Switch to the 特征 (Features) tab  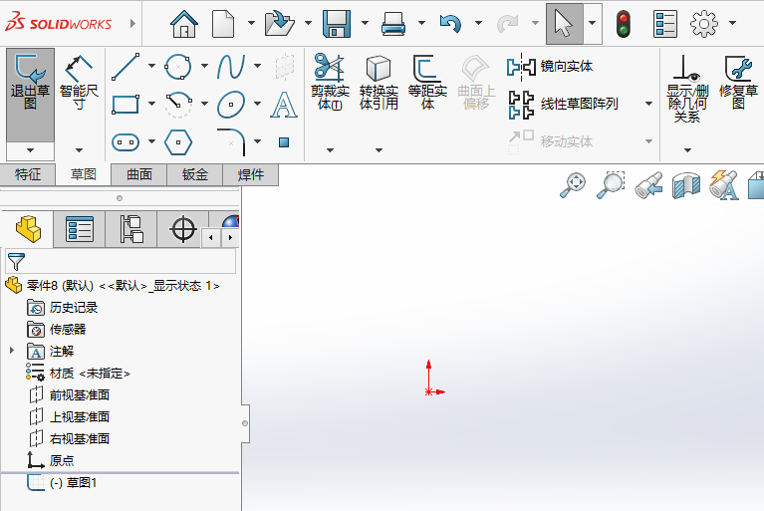(x=28, y=174)
